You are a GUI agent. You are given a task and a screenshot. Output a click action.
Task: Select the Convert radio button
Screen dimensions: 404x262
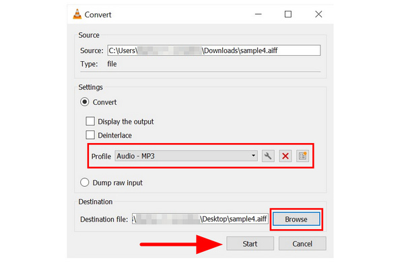pyautogui.click(x=85, y=102)
